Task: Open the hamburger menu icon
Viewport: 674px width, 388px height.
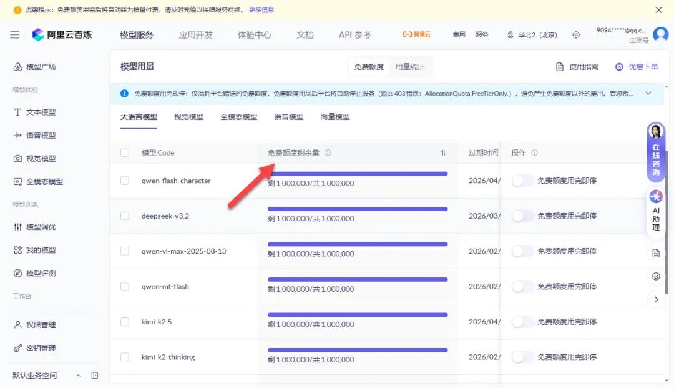Action: pyautogui.click(x=14, y=35)
